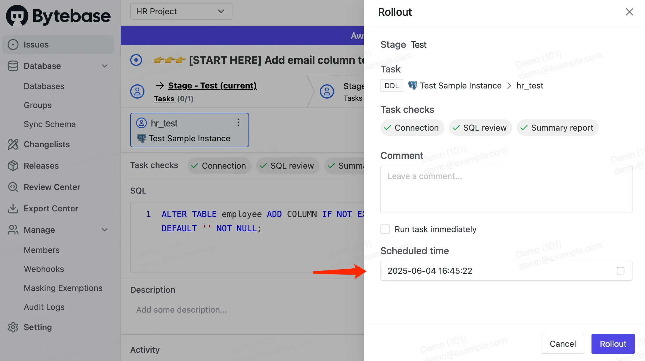The height and width of the screenshot is (361, 645).
Task: Open Masking Exemptions in sidebar
Action: tap(63, 288)
